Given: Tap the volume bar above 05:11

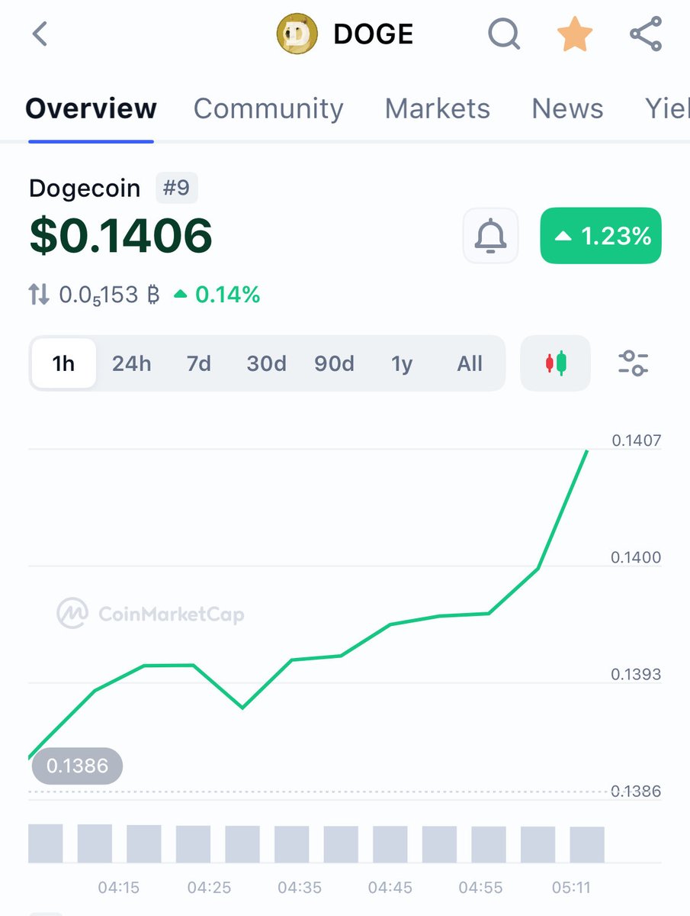Looking at the screenshot, I should [x=587, y=844].
